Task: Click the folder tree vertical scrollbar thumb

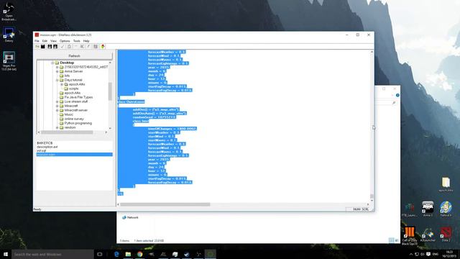Action: pos(110,91)
